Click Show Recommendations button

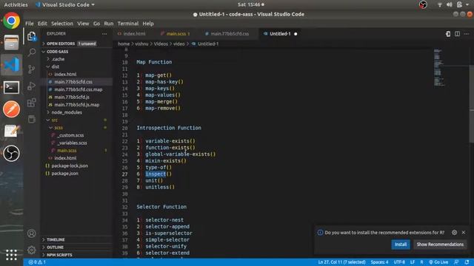coord(440,245)
